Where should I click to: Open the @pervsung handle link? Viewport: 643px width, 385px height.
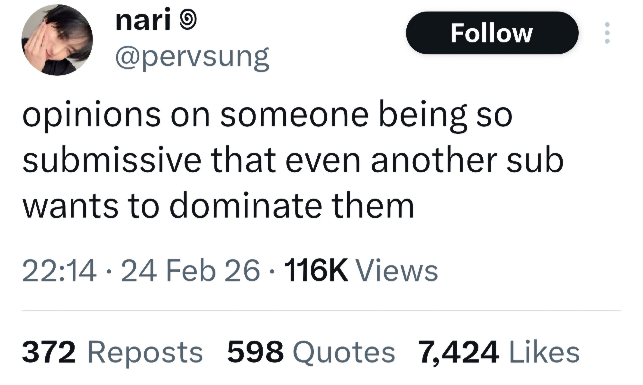192,57
